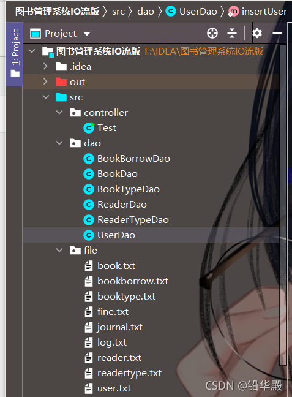Open Project panel settings gear
This screenshot has width=292, height=397.
point(257,33)
